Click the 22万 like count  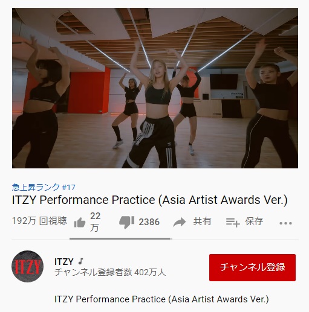[95, 222]
